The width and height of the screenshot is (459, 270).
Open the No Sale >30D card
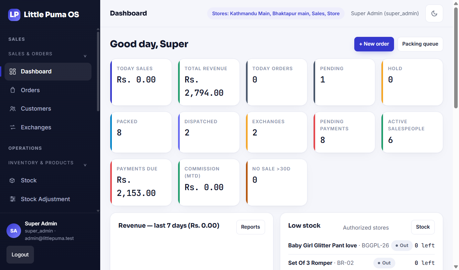coord(277,182)
